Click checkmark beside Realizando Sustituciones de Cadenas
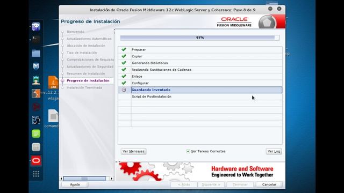Image resolution: width=344 pixels, height=193 pixels. pyautogui.click(x=124, y=70)
